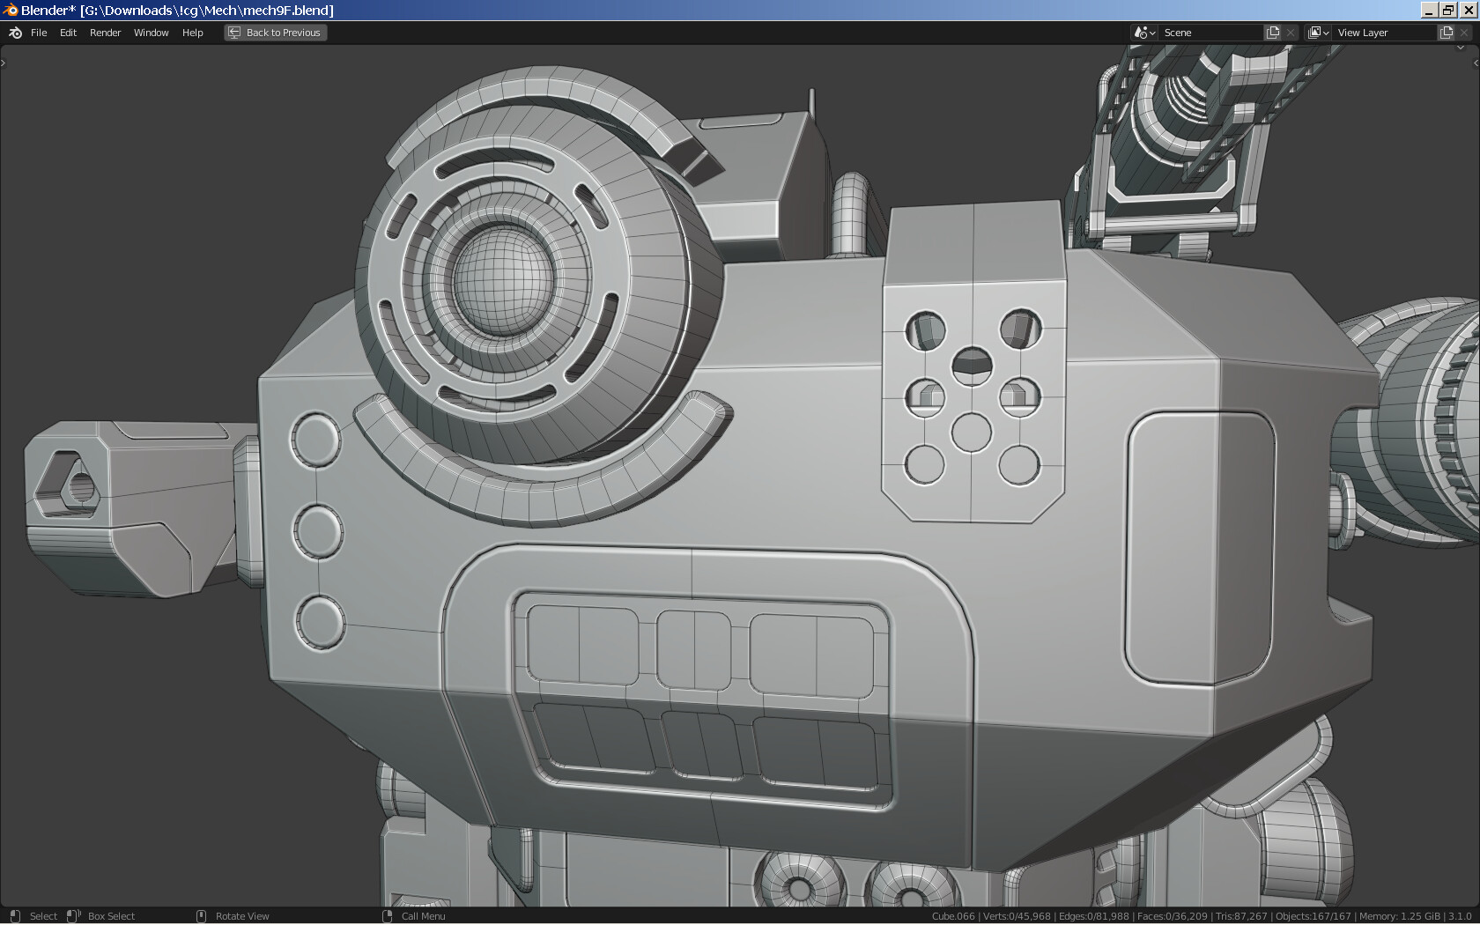Delete the current Scene with X icon
The image size is (1480, 925).
(1291, 33)
